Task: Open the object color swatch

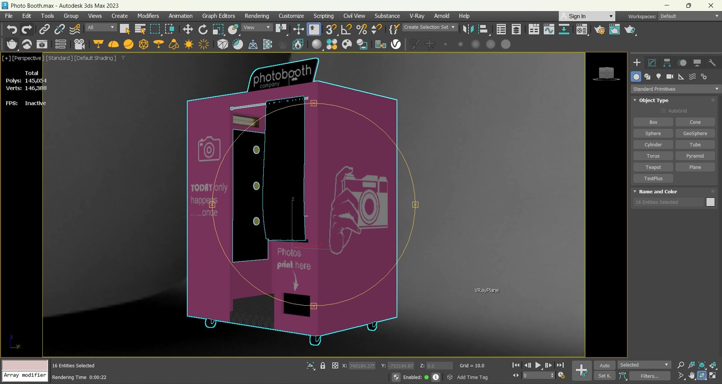Action: (x=710, y=202)
